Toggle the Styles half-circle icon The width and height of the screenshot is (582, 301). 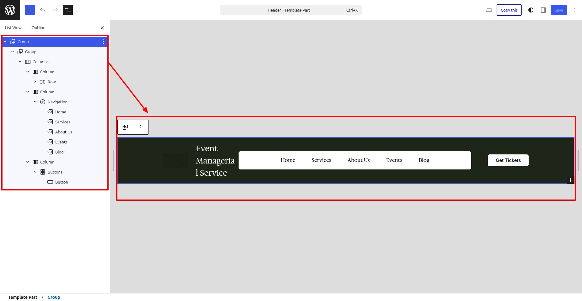tap(531, 10)
